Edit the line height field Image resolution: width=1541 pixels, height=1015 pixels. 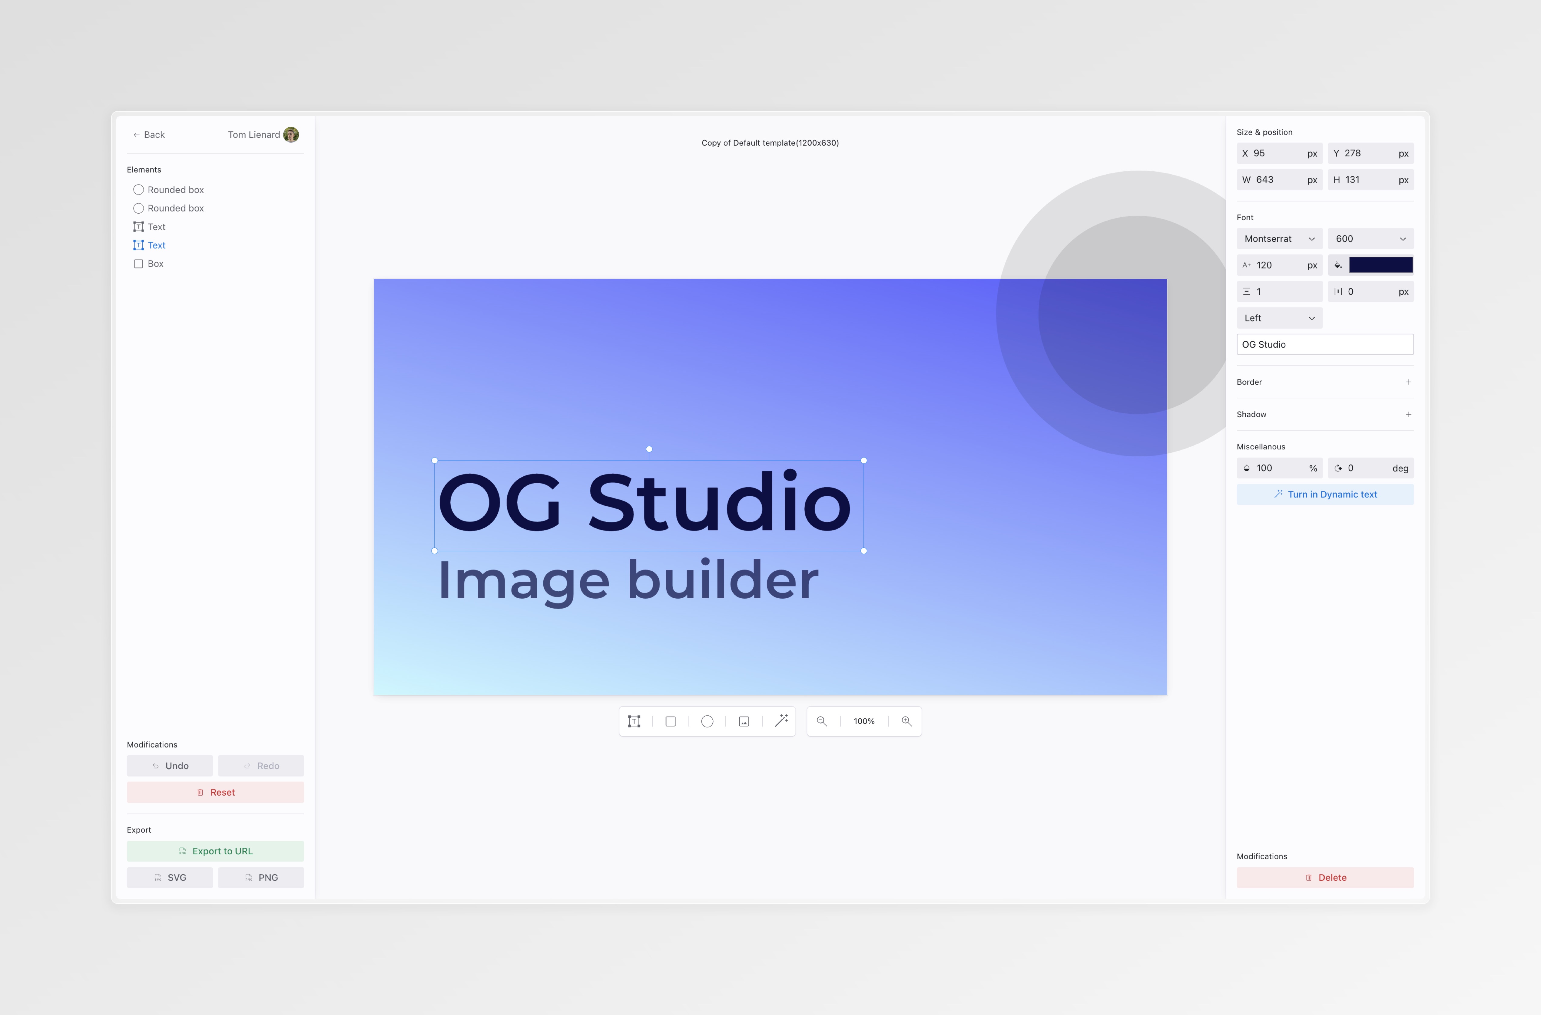coord(1279,291)
